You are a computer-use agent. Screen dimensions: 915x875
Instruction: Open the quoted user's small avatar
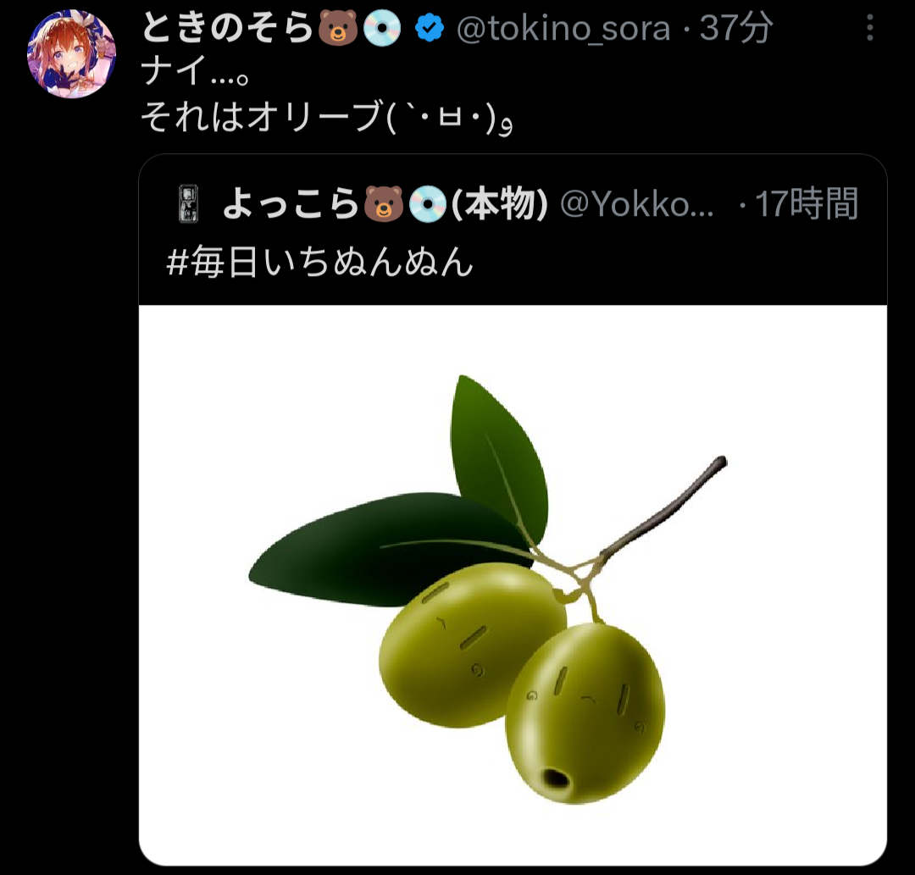(188, 203)
